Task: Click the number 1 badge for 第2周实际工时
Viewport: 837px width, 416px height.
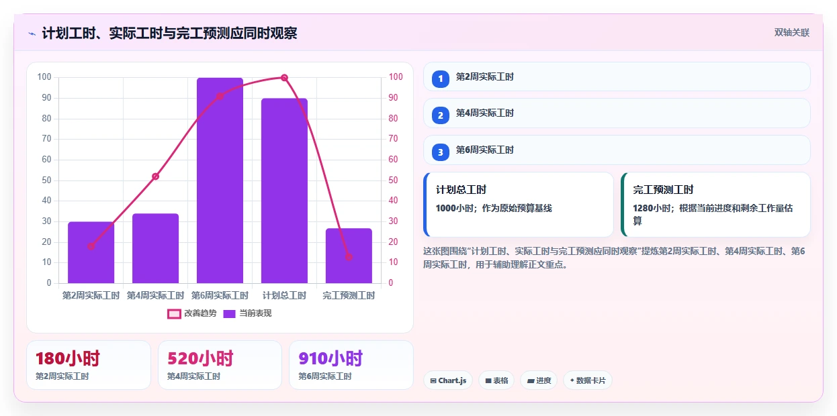Action: click(441, 79)
